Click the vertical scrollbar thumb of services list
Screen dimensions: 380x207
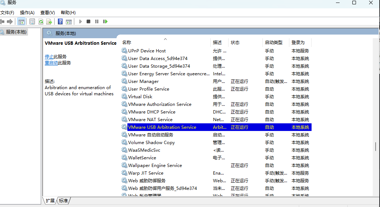point(376,147)
